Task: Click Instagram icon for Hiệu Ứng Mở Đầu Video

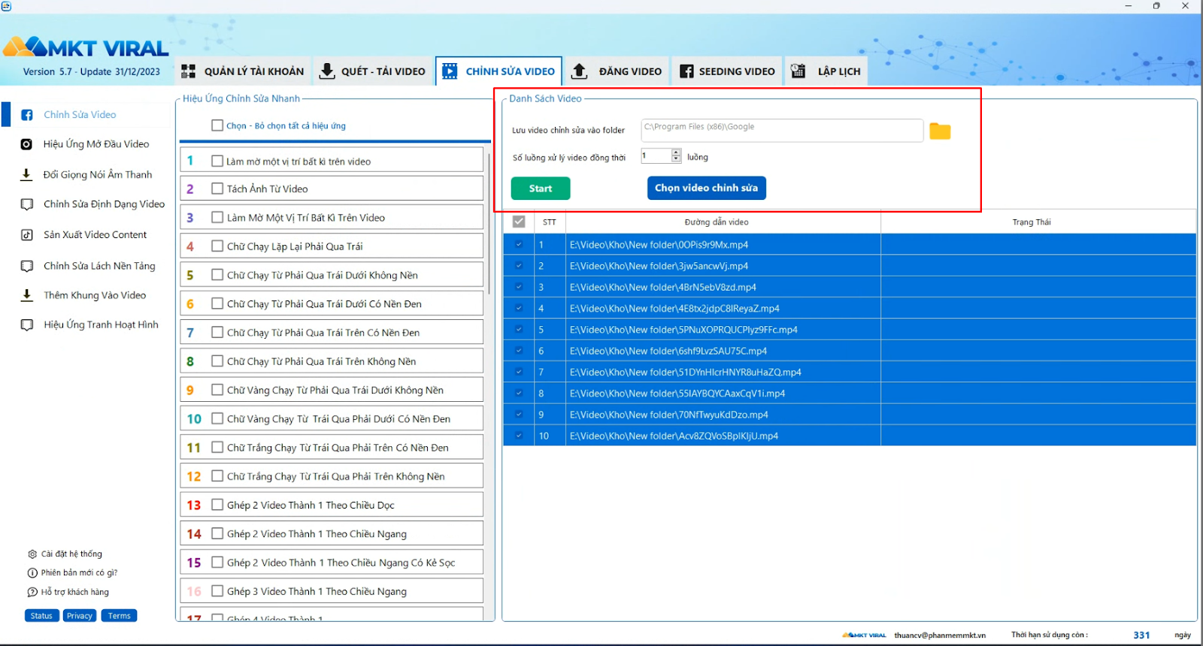Action: click(x=26, y=144)
